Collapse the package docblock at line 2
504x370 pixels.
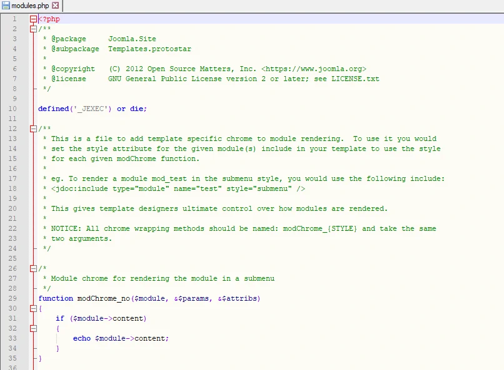coord(33,29)
